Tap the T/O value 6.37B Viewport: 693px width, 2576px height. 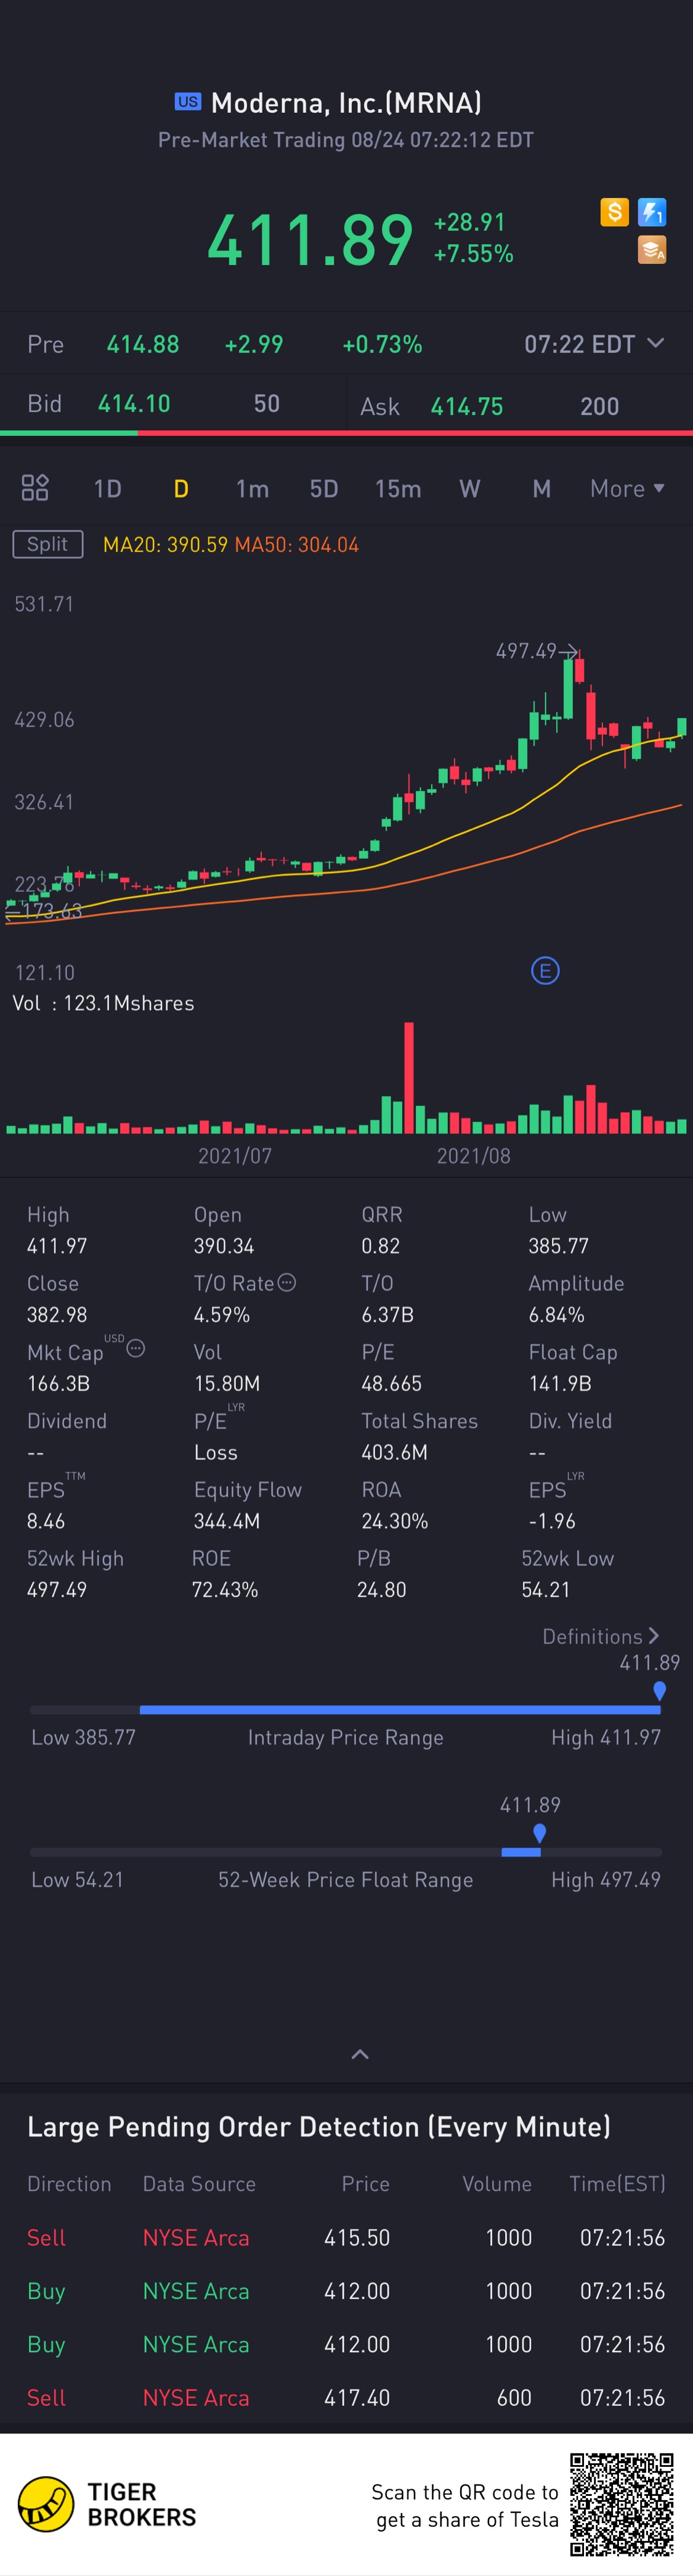click(387, 1315)
